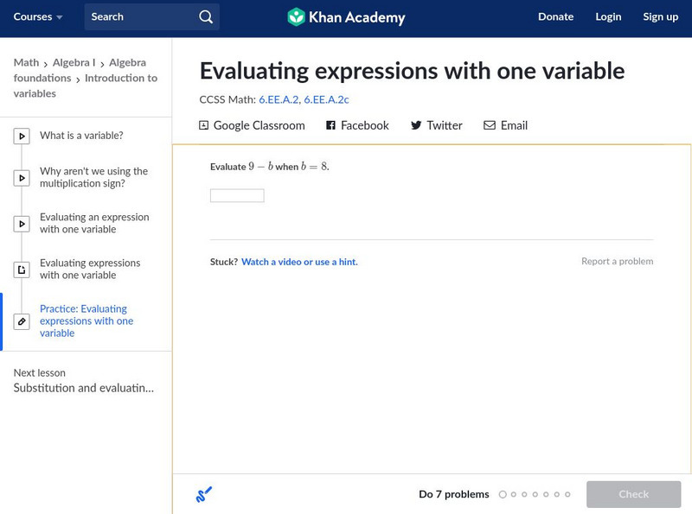This screenshot has width=692, height=514.
Task: Click the pencil practice icon in sidebar
Action: pos(22,321)
